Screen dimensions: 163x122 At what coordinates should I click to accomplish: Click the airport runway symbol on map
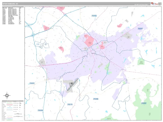click(x=73, y=84)
